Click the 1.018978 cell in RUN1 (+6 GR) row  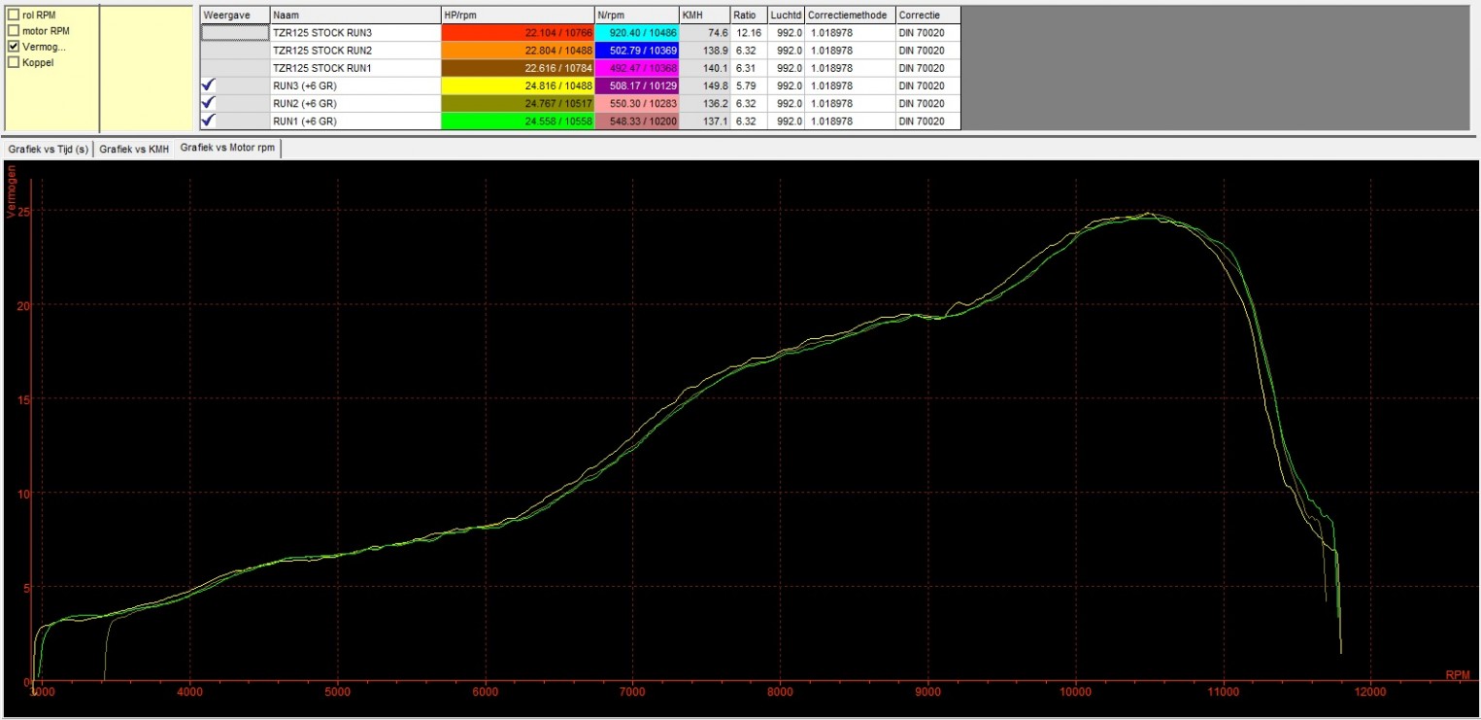point(851,120)
